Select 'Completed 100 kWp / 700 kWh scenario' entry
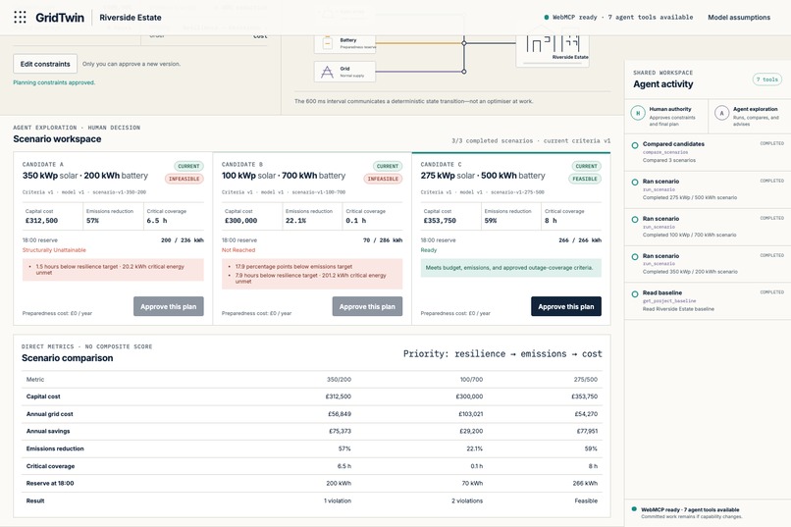This screenshot has height=527, width=791. [708, 227]
